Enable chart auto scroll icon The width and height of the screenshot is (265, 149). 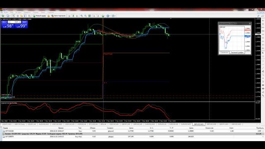(94, 16)
